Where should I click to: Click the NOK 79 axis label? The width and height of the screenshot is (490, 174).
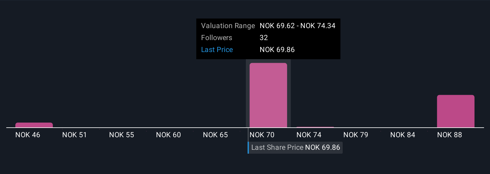[356, 135]
